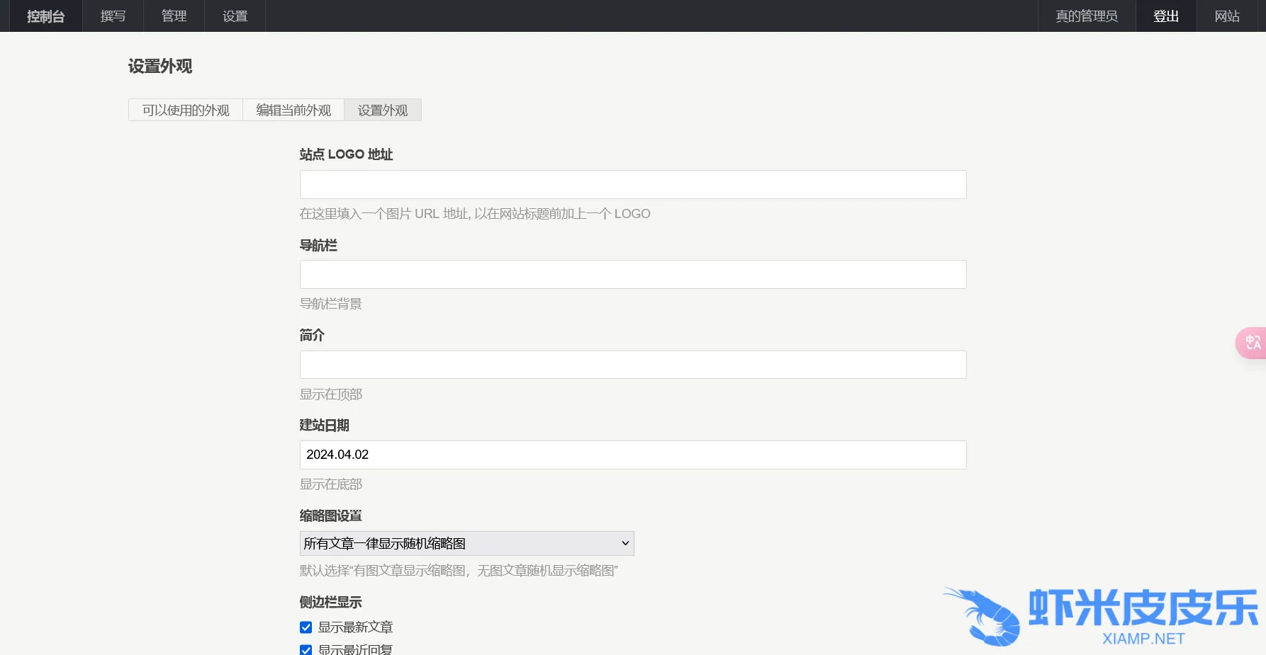Click into the 导航栏 text field
1266x655 pixels.
click(x=633, y=274)
